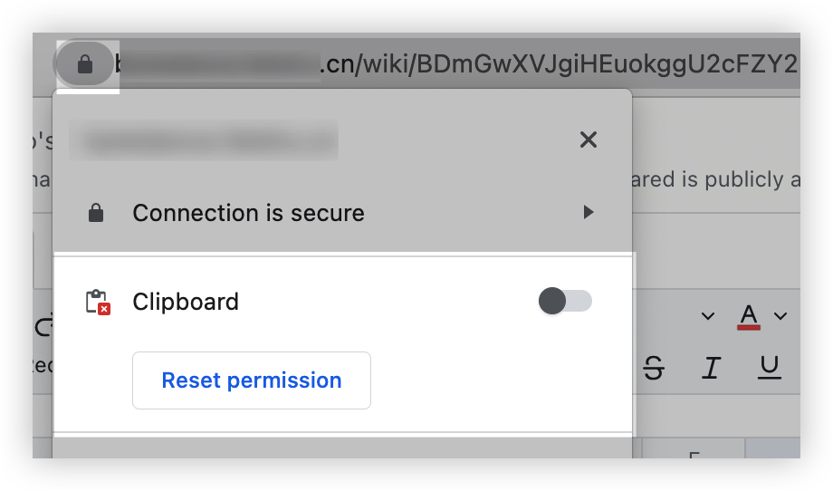The height and width of the screenshot is (491, 833).
Task: Click the Reset permission button
Action: click(252, 380)
